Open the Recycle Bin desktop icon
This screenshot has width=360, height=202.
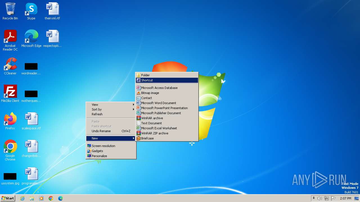click(x=10, y=11)
